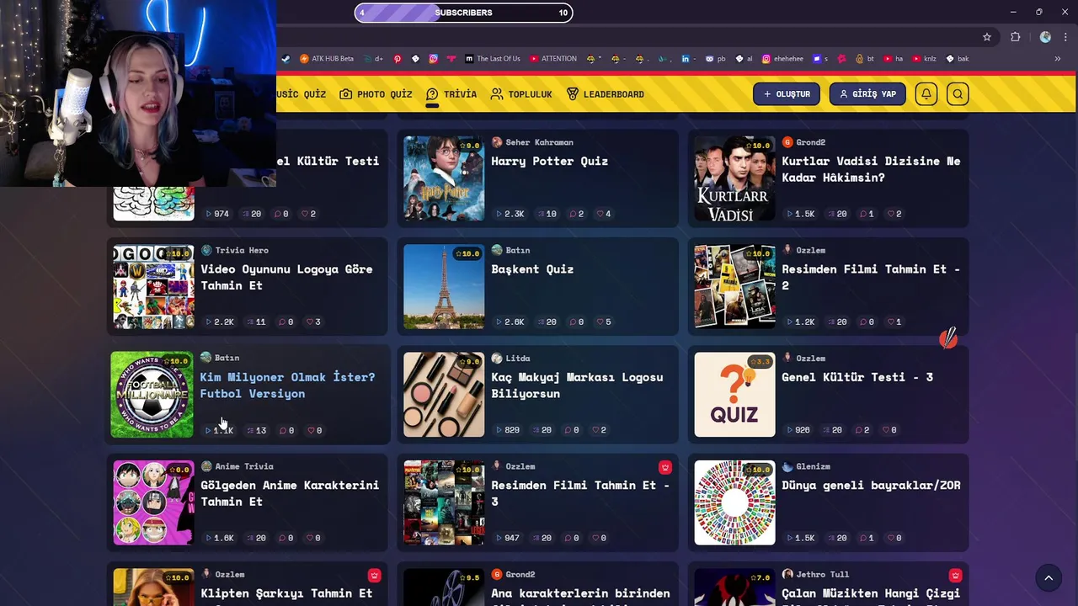Open Başkent Quiz title

pos(532,269)
